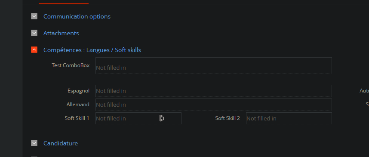Click the Allemand label text
Screen dimensions: 369x157
pos(78,105)
